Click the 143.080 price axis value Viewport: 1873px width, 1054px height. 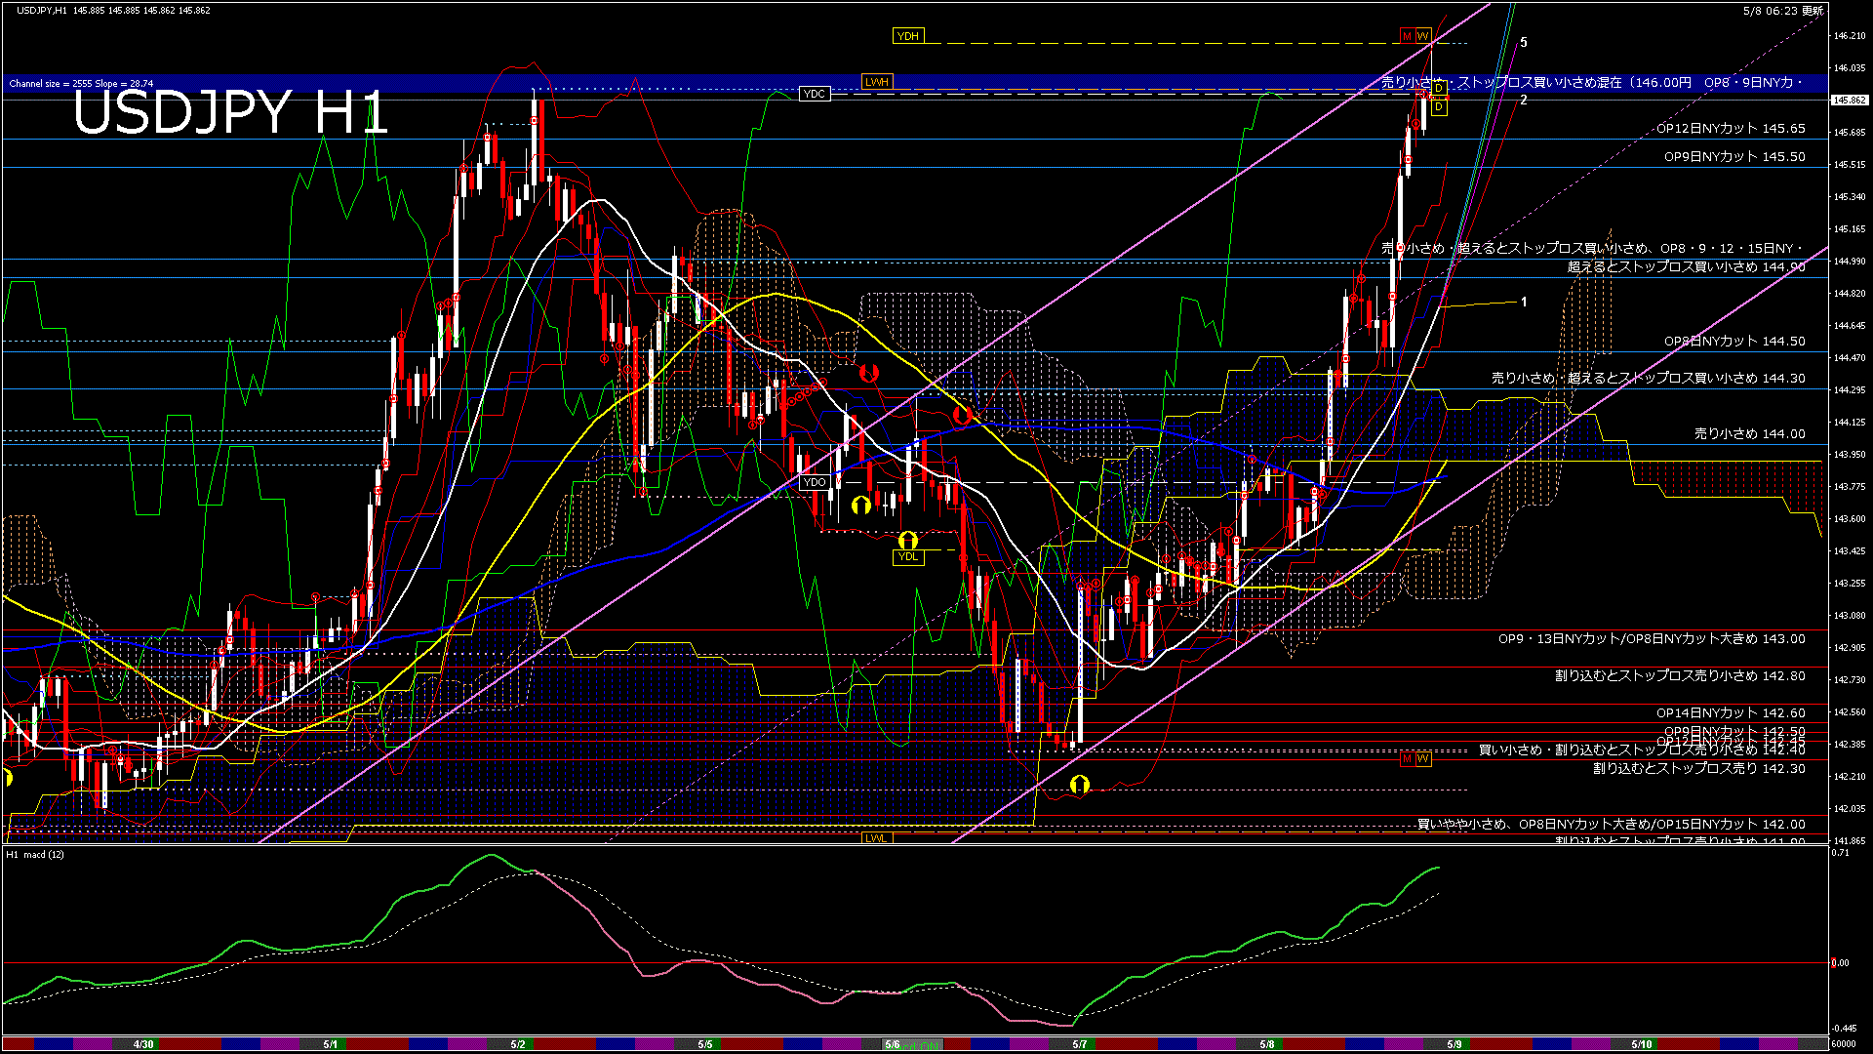(x=1850, y=615)
